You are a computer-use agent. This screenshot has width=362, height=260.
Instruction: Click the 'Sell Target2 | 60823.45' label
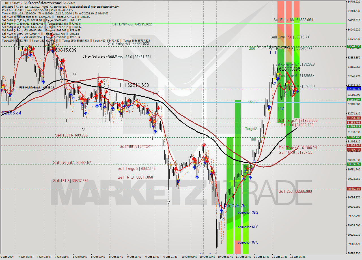[x=137, y=169]
